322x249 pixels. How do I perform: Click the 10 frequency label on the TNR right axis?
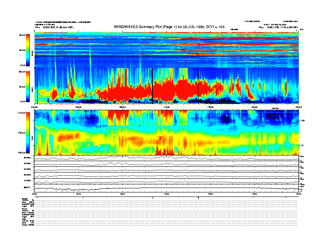pyautogui.click(x=302, y=145)
